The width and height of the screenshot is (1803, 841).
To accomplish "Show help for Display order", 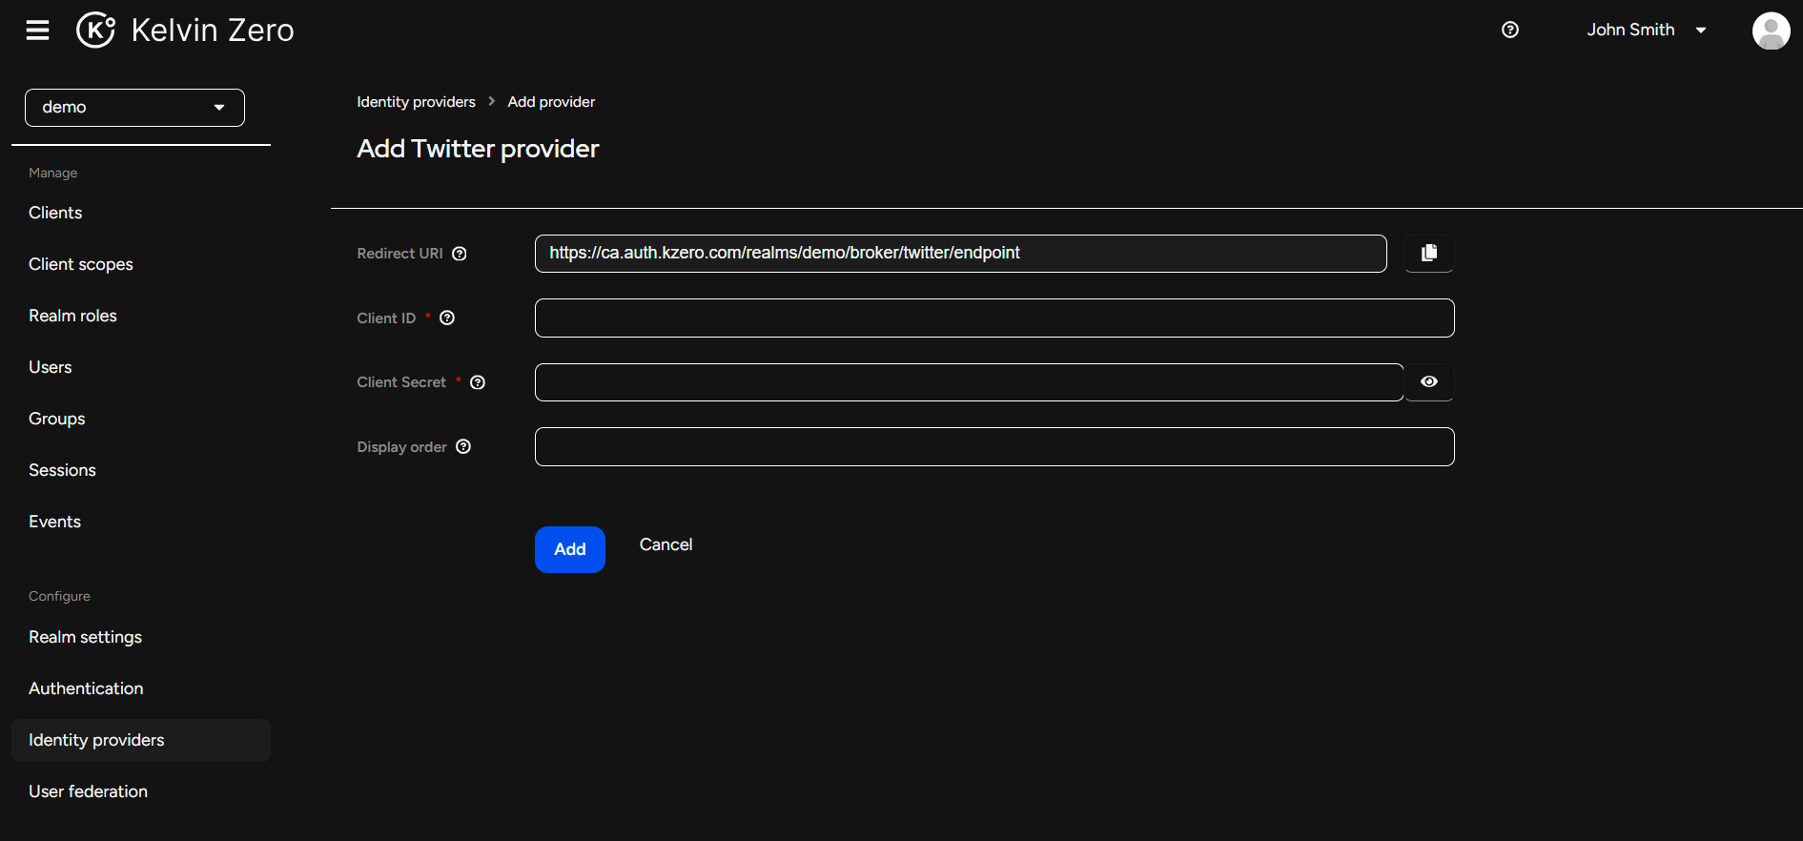I will point(463,447).
